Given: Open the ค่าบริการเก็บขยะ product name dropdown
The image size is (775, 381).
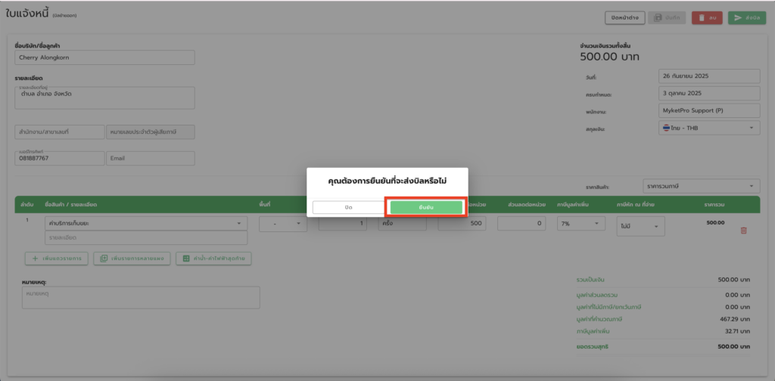Looking at the screenshot, I should (x=145, y=224).
